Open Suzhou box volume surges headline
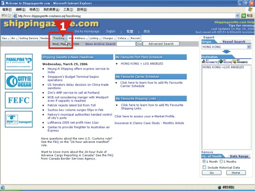The height and width of the screenshot is (191, 255). click(75, 110)
